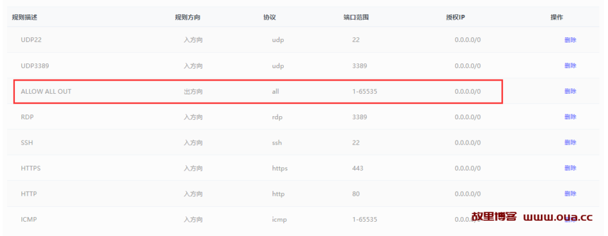
Task: Click udp protocol in UDP22 row
Action: tap(278, 40)
